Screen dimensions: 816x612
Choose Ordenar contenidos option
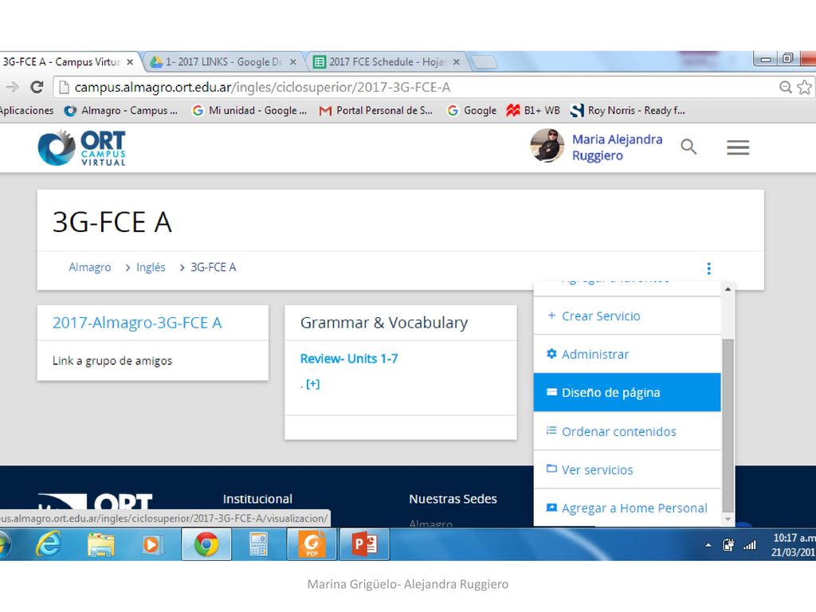pyautogui.click(x=627, y=431)
